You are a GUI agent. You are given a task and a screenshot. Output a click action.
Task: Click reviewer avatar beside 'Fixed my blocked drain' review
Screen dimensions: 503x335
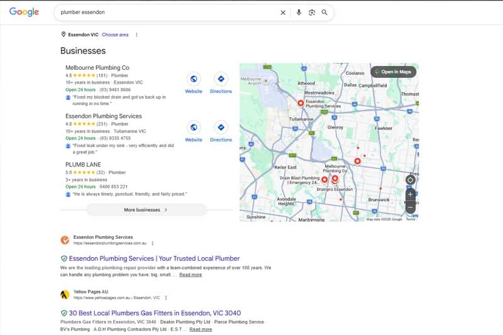point(68,97)
